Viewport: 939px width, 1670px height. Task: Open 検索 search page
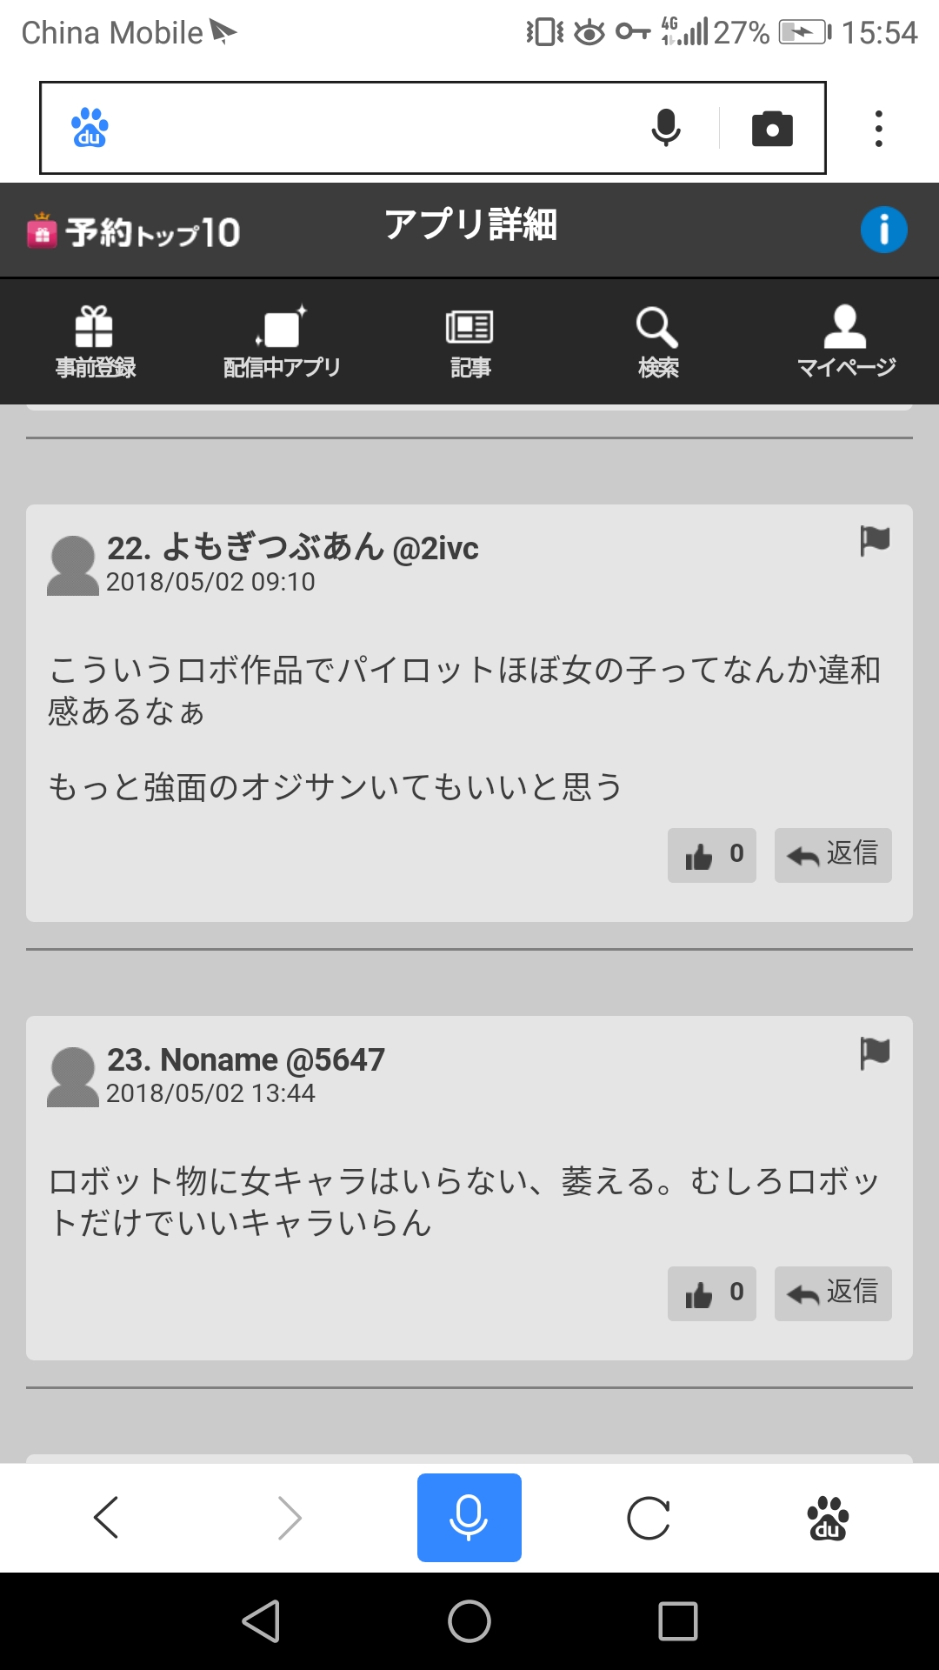[x=658, y=342]
